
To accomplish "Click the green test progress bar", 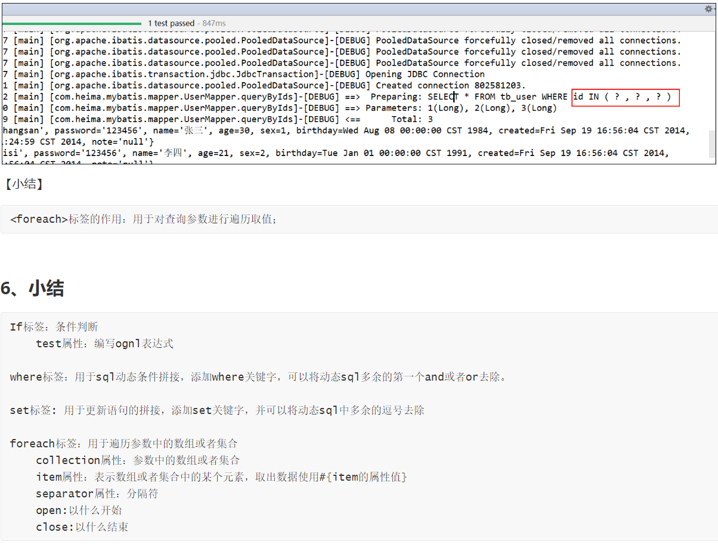I will point(72,24).
